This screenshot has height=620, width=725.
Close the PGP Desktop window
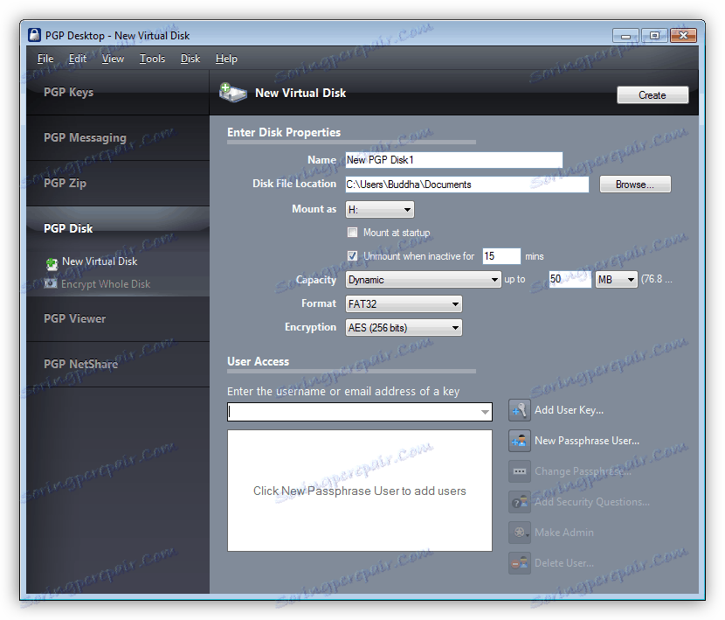pos(683,35)
